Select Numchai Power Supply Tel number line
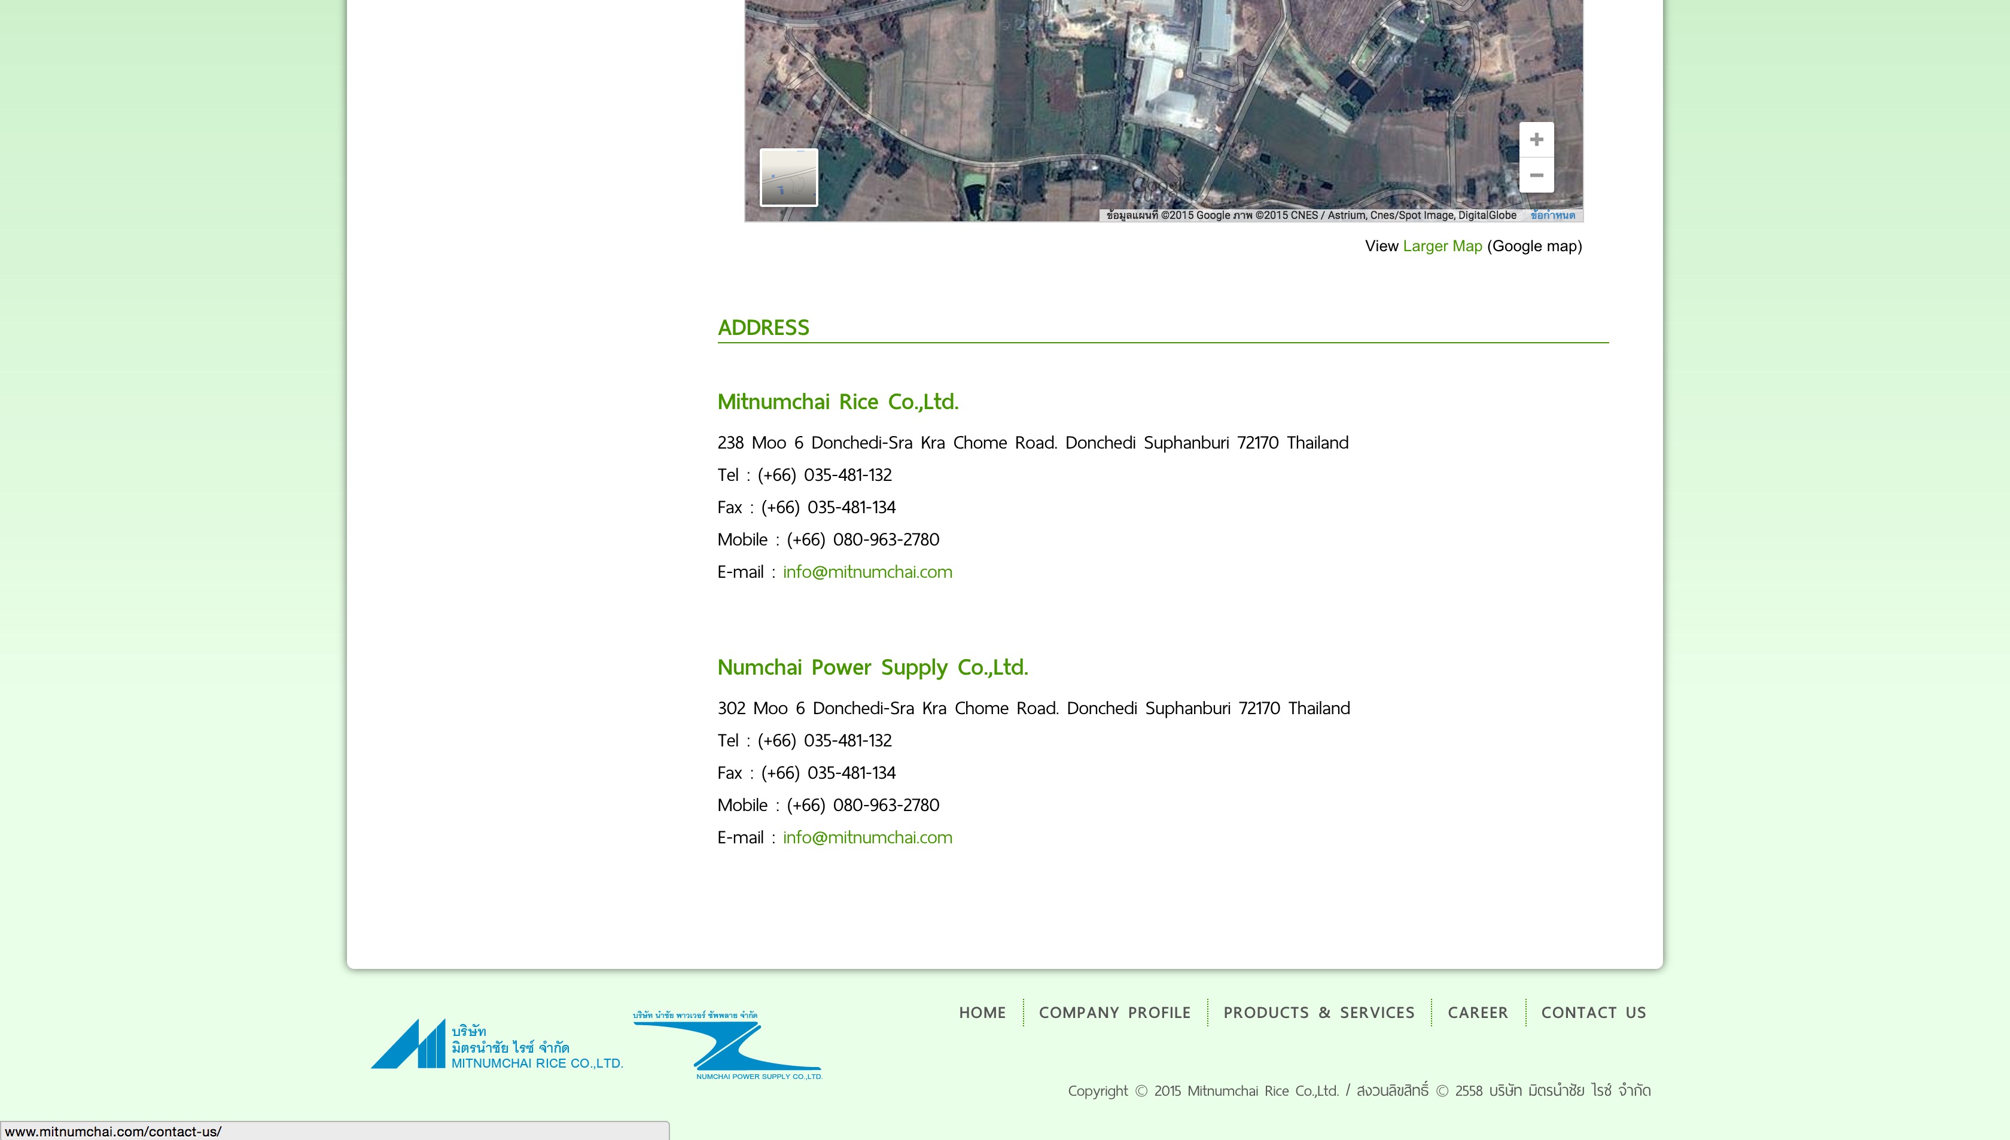The height and width of the screenshot is (1140, 2010). click(804, 740)
